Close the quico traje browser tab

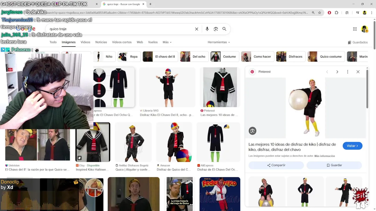144,4
